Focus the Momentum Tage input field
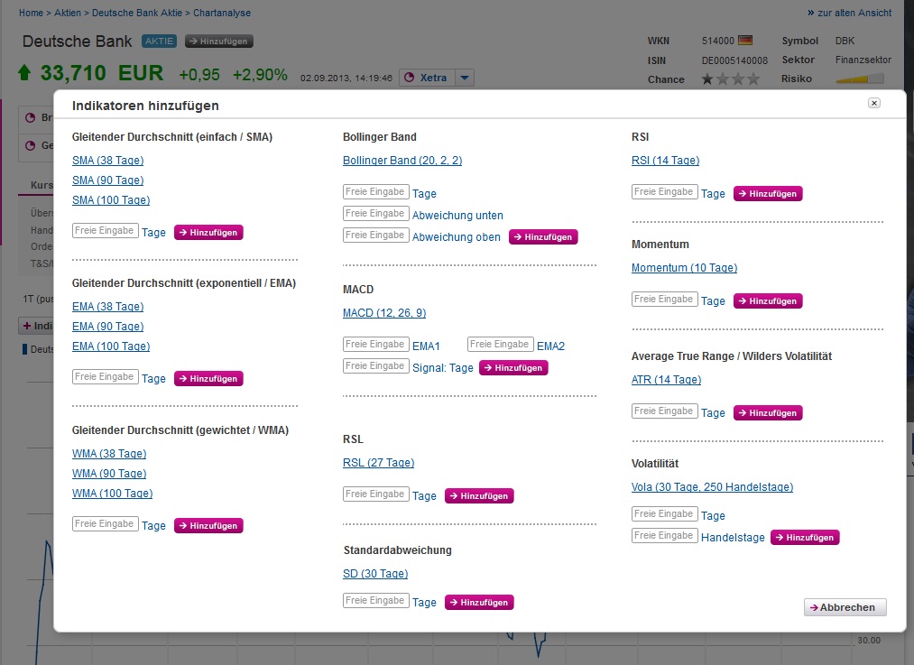 click(x=664, y=299)
